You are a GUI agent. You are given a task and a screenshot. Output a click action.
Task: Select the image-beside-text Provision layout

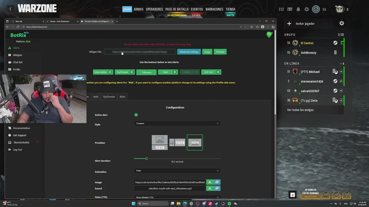coord(177,143)
